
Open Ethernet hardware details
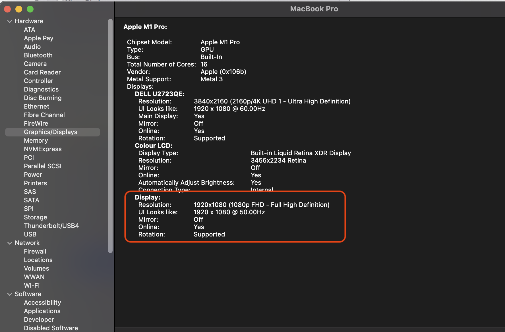(x=36, y=107)
